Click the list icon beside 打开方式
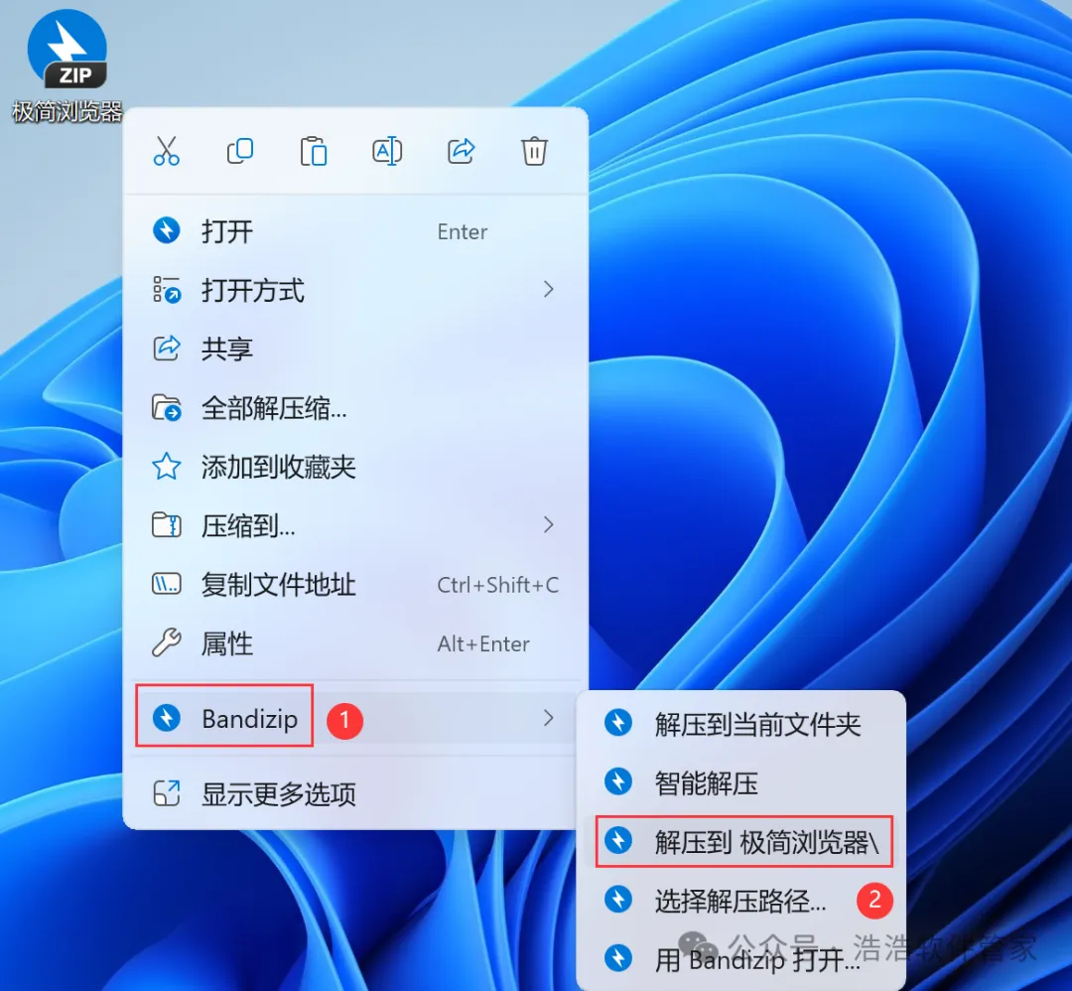The image size is (1072, 991). 166,290
